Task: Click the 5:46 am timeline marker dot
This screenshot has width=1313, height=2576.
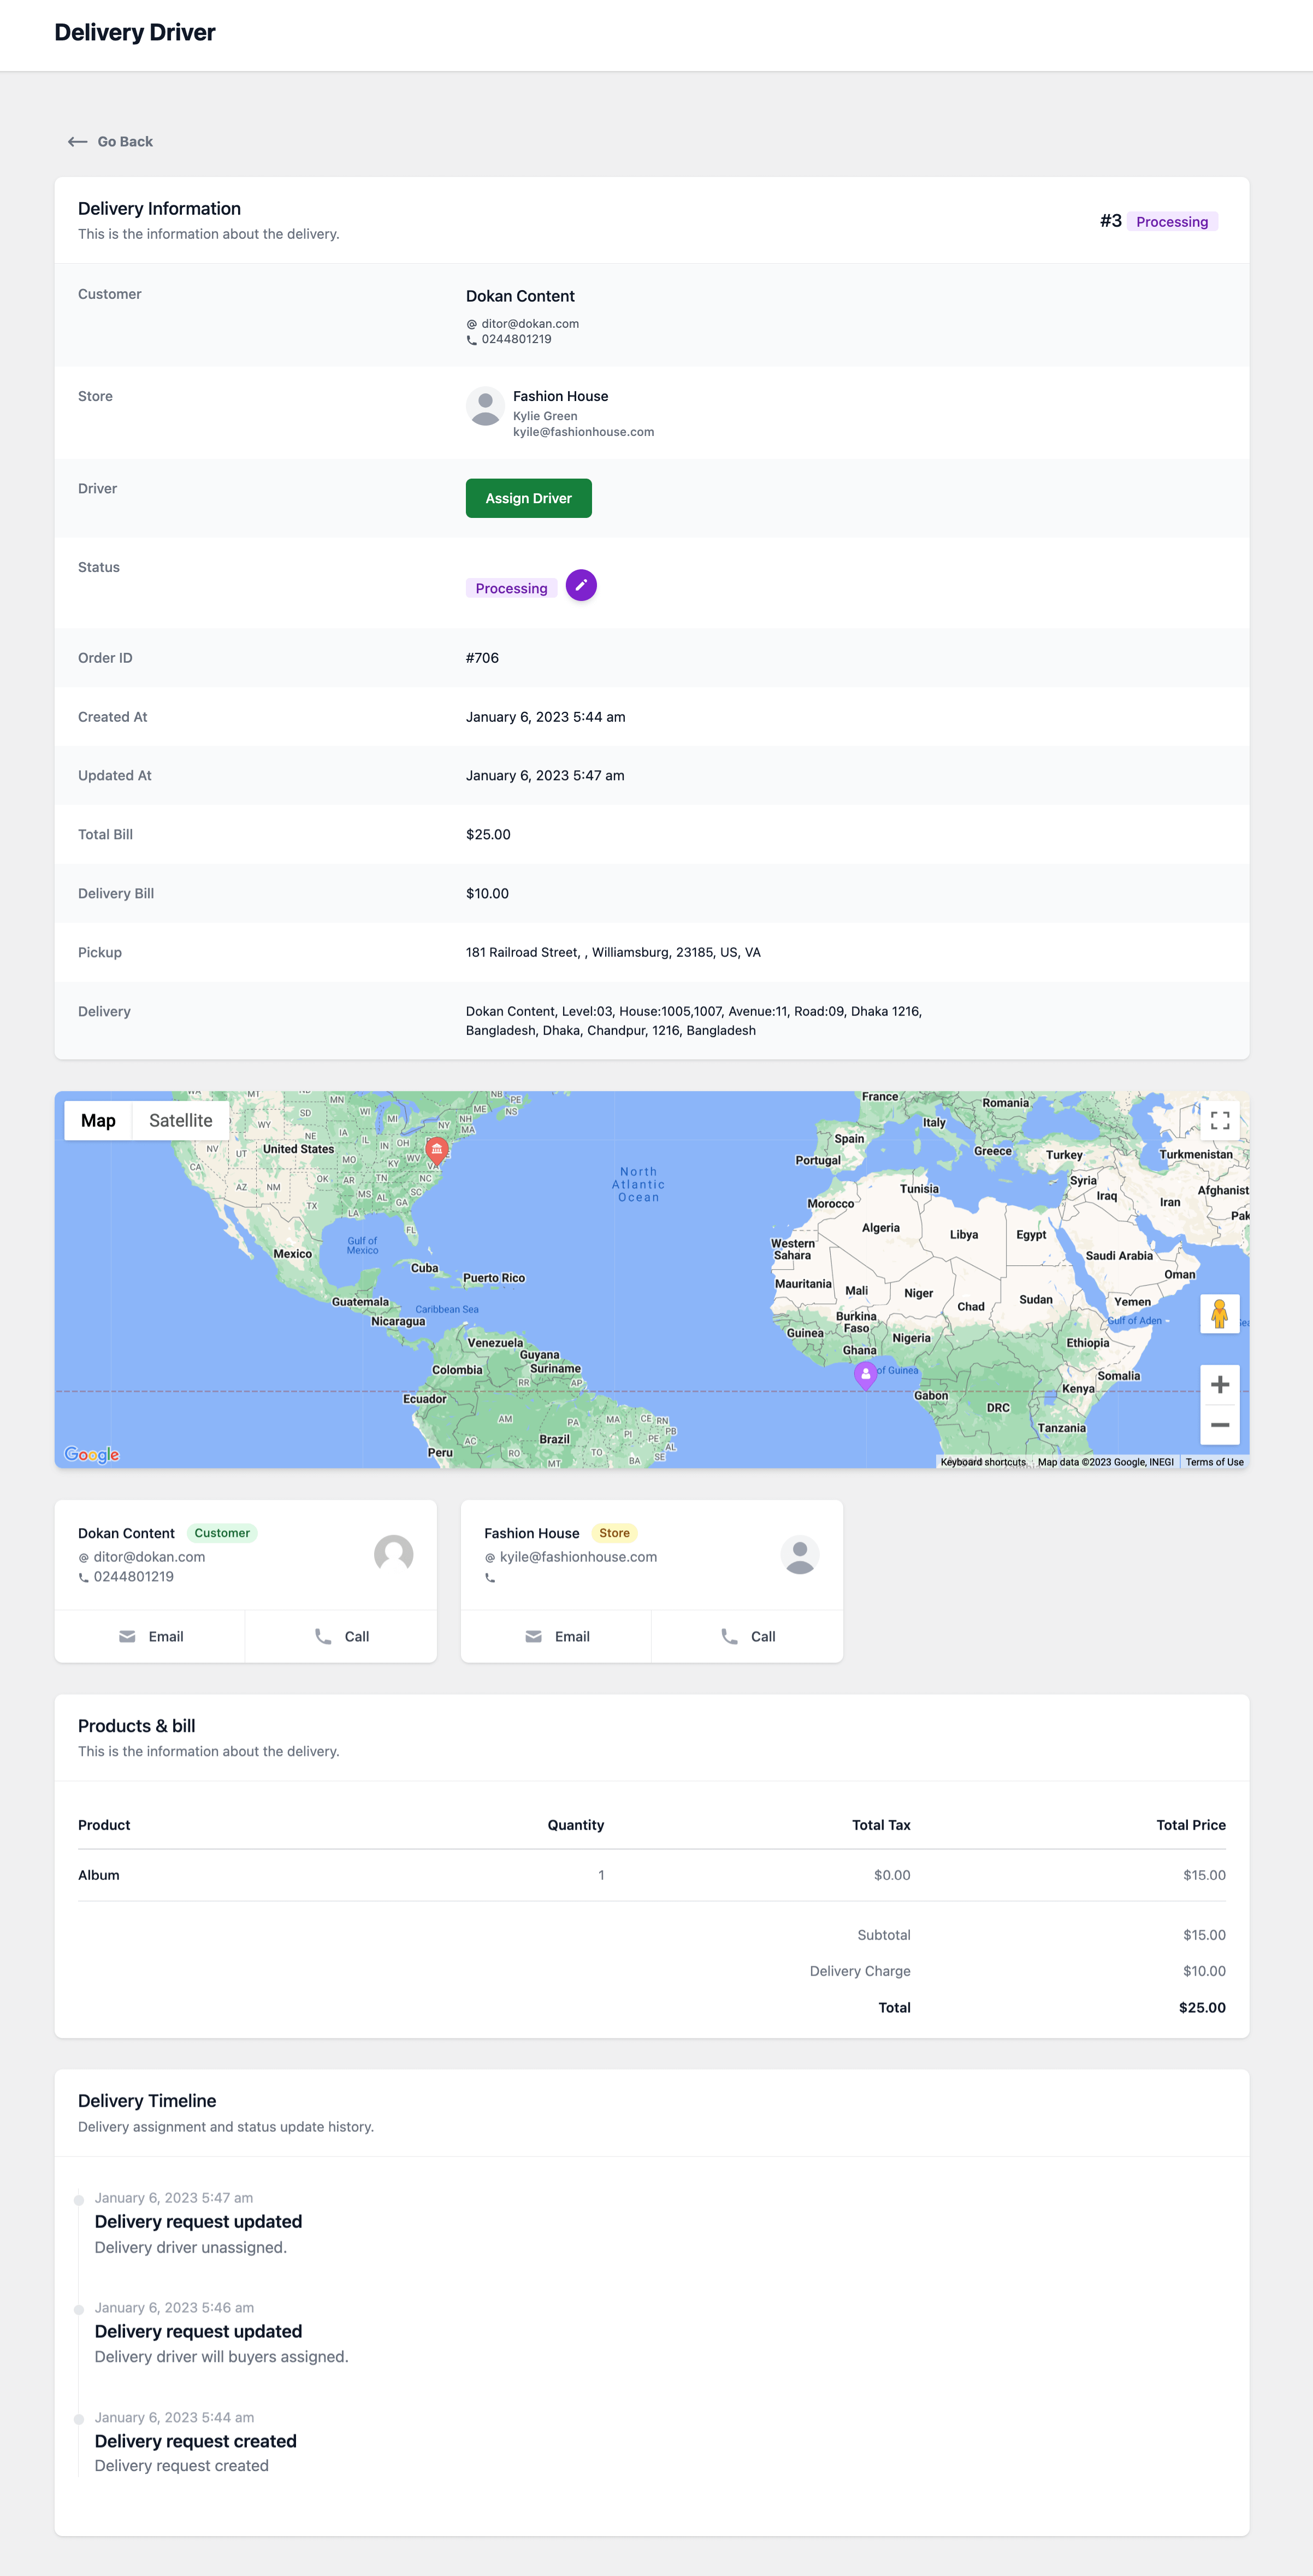Action: 78,2310
